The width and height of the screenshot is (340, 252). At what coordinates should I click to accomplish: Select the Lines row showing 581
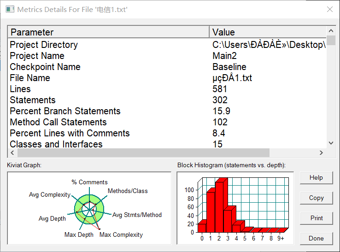coord(167,89)
